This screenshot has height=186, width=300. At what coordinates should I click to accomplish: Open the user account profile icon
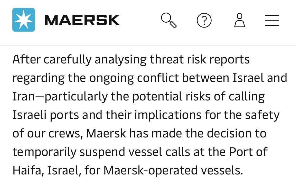coord(239,20)
